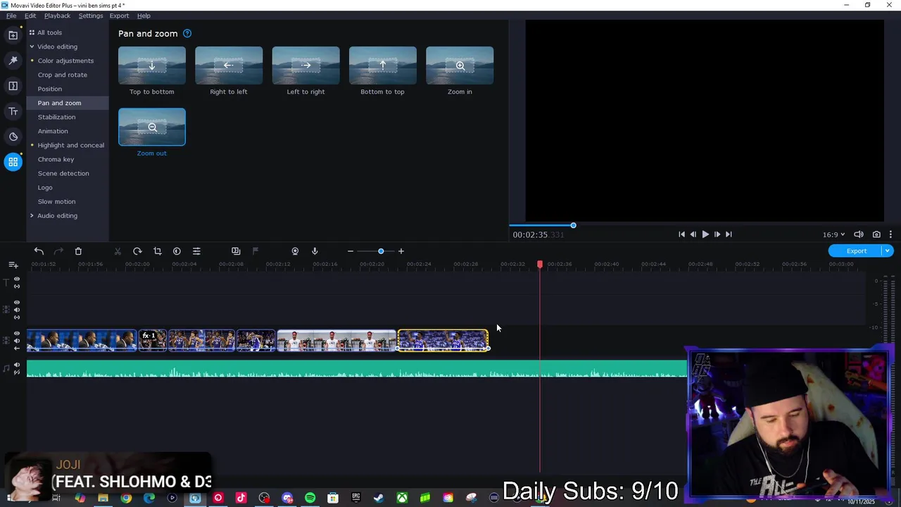The height and width of the screenshot is (507, 901).
Task: Open the Help menu
Action: (x=144, y=15)
